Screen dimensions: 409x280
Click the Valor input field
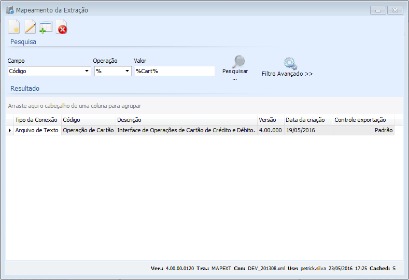[x=174, y=71]
